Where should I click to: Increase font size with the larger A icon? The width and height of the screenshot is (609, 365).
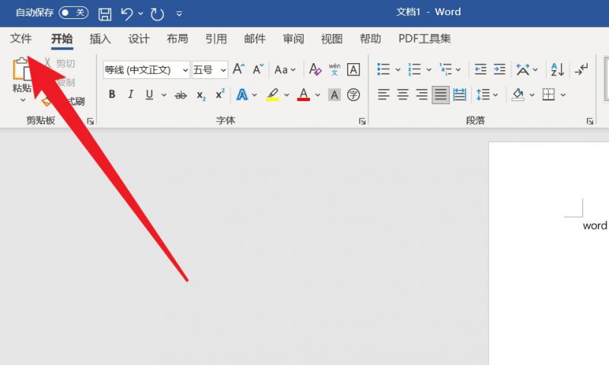pos(238,69)
